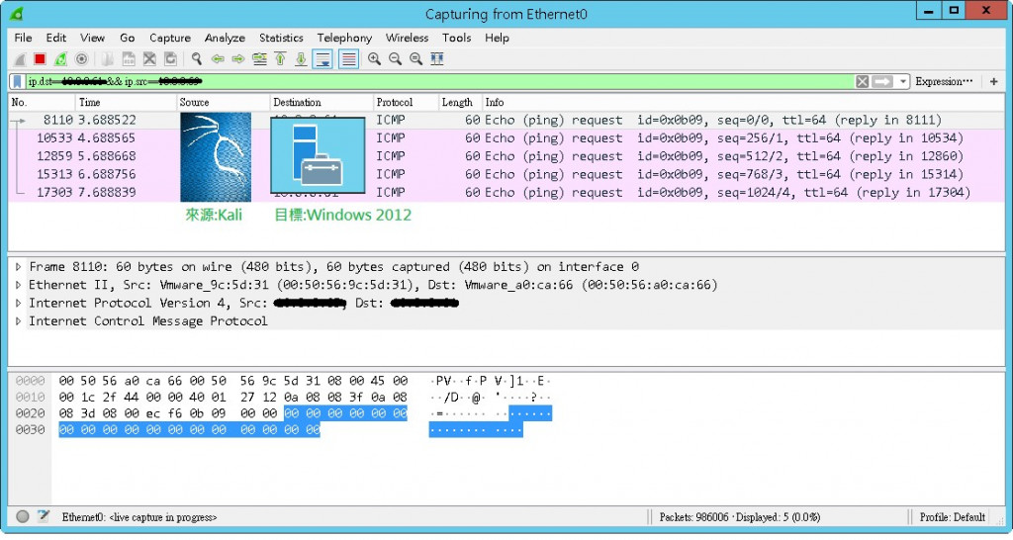
Task: Expand the Frame 8110 tree node
Action: click(18, 267)
